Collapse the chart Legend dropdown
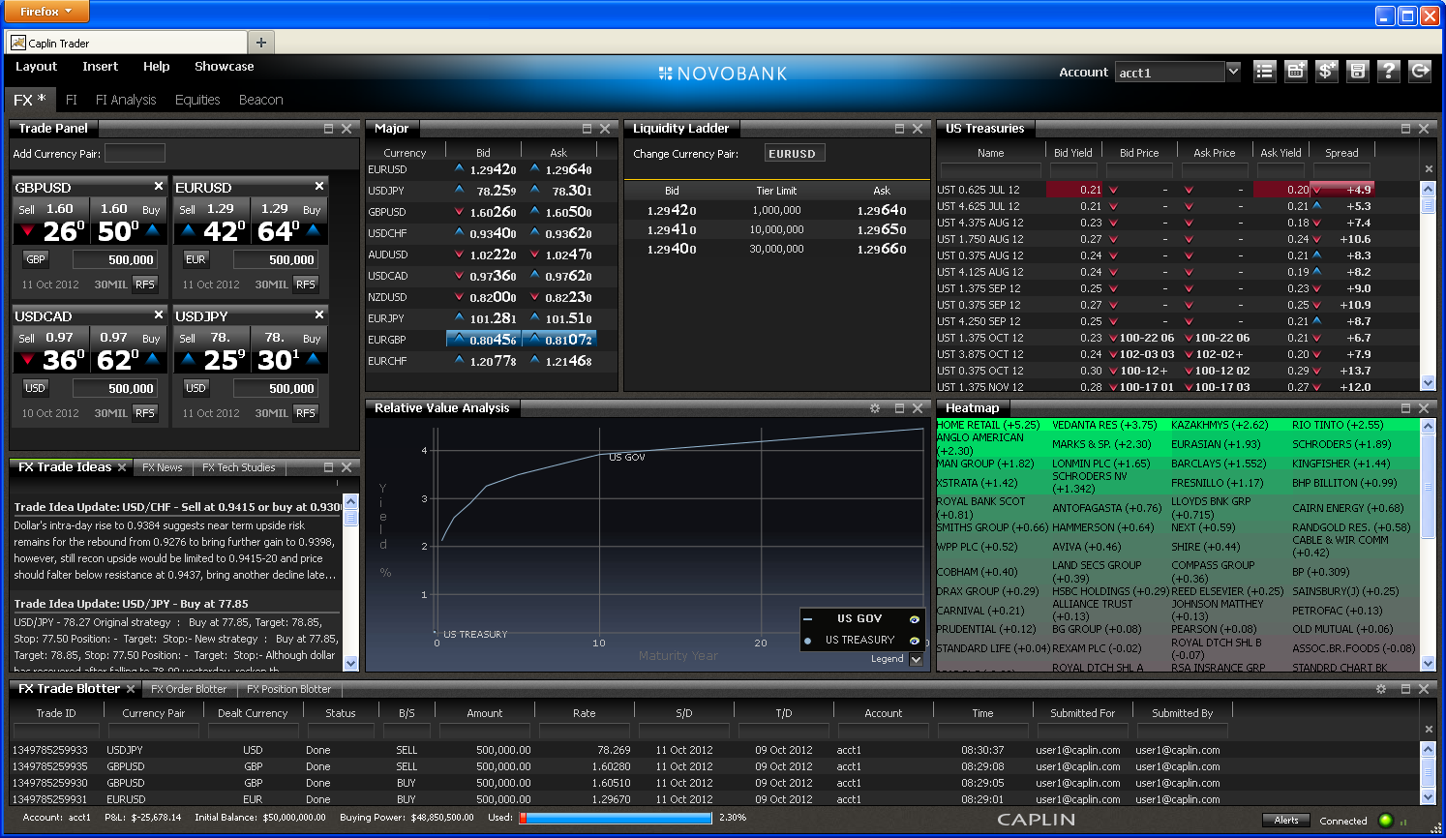This screenshot has height=838, width=1446. click(916, 659)
